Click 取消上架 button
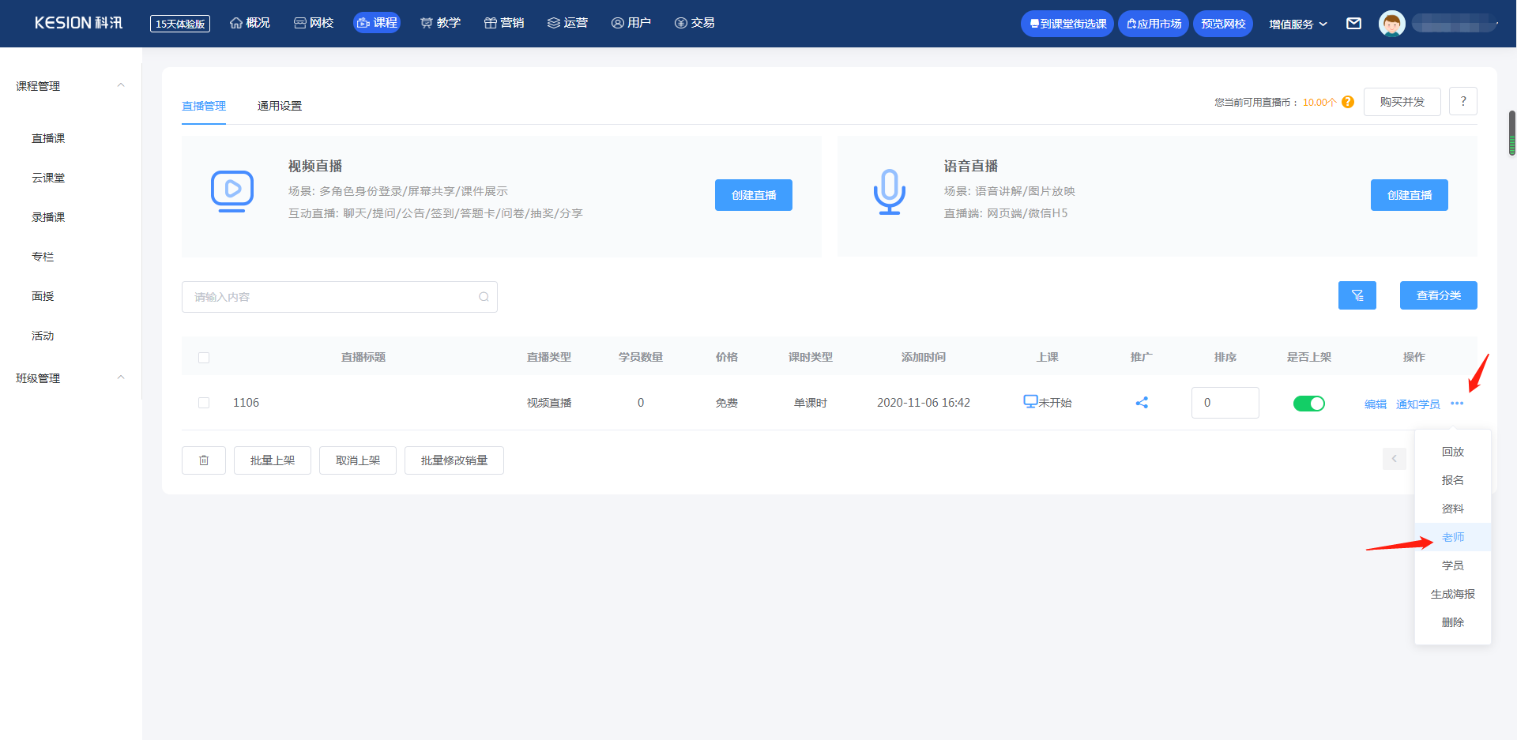Screen dimensions: 1517x740 point(358,460)
